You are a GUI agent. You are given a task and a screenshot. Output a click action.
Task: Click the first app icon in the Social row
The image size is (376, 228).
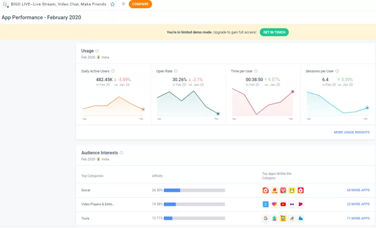pyautogui.click(x=266, y=190)
